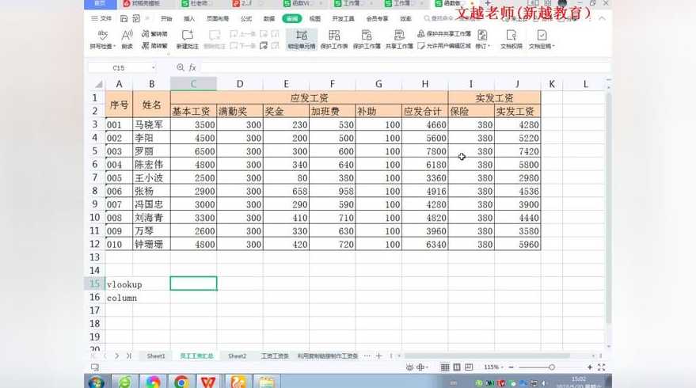Image resolution: width=696 pixels, height=388 pixels.
Task: Switch to the Data (数据) tab
Action: click(269, 18)
